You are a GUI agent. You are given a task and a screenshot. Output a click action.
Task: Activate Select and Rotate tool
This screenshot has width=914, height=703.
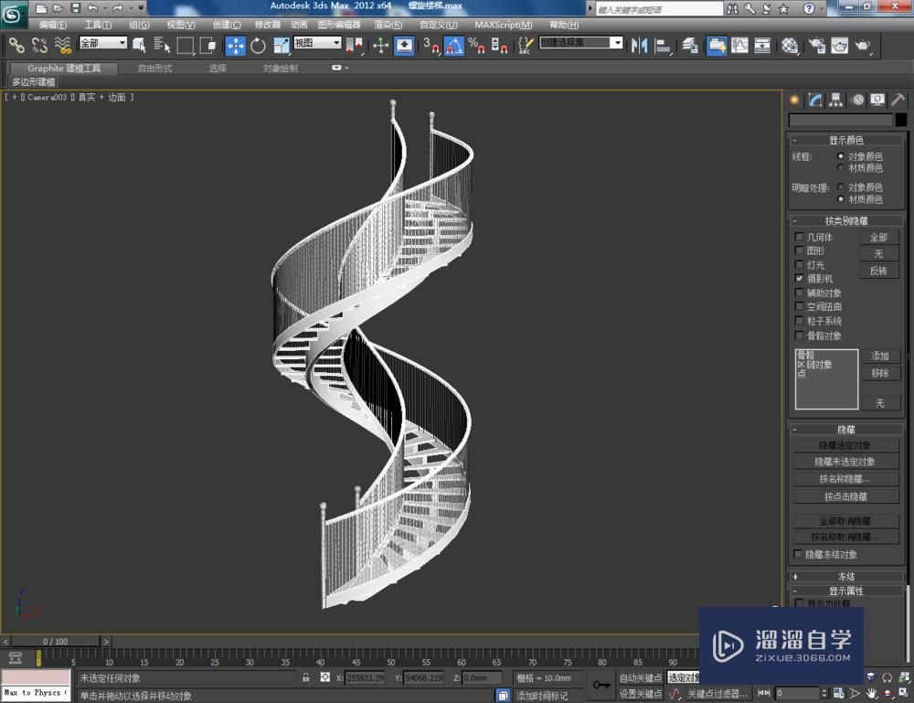coord(258,45)
